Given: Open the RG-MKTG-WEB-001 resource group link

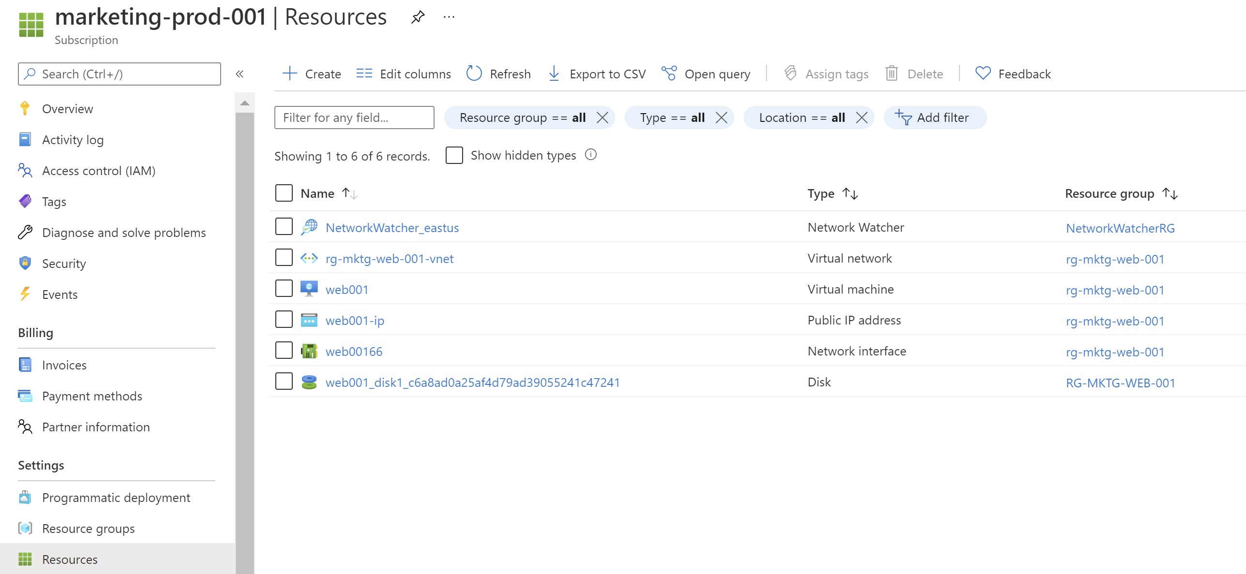Looking at the screenshot, I should coord(1120,383).
